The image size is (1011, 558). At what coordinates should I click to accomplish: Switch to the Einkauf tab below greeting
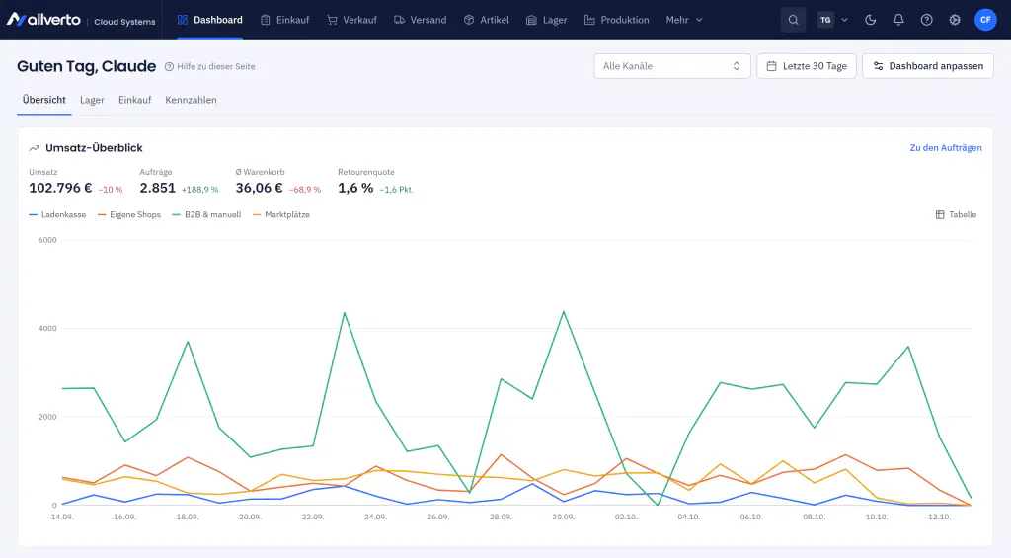[134, 100]
